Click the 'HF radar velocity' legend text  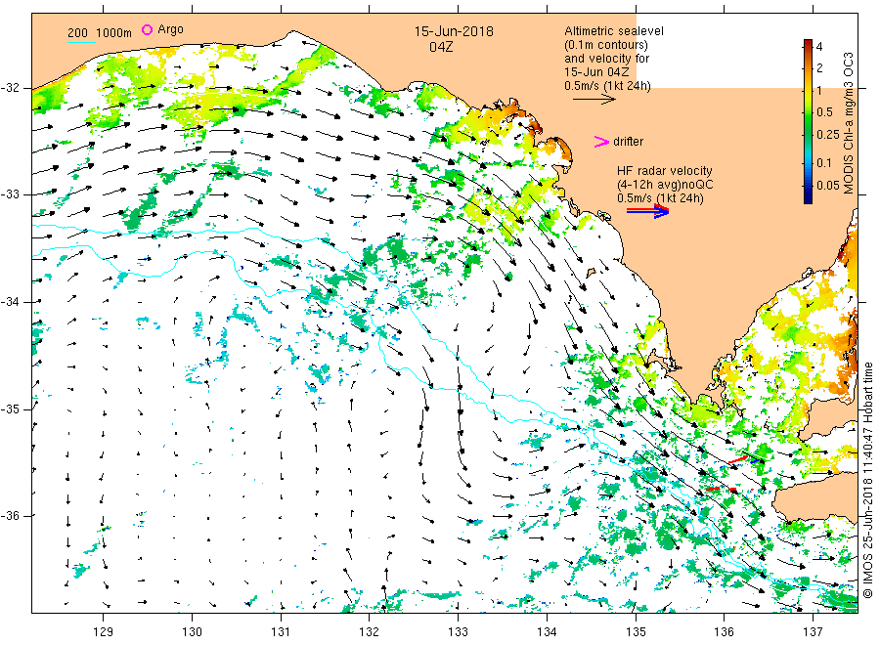pos(665,170)
